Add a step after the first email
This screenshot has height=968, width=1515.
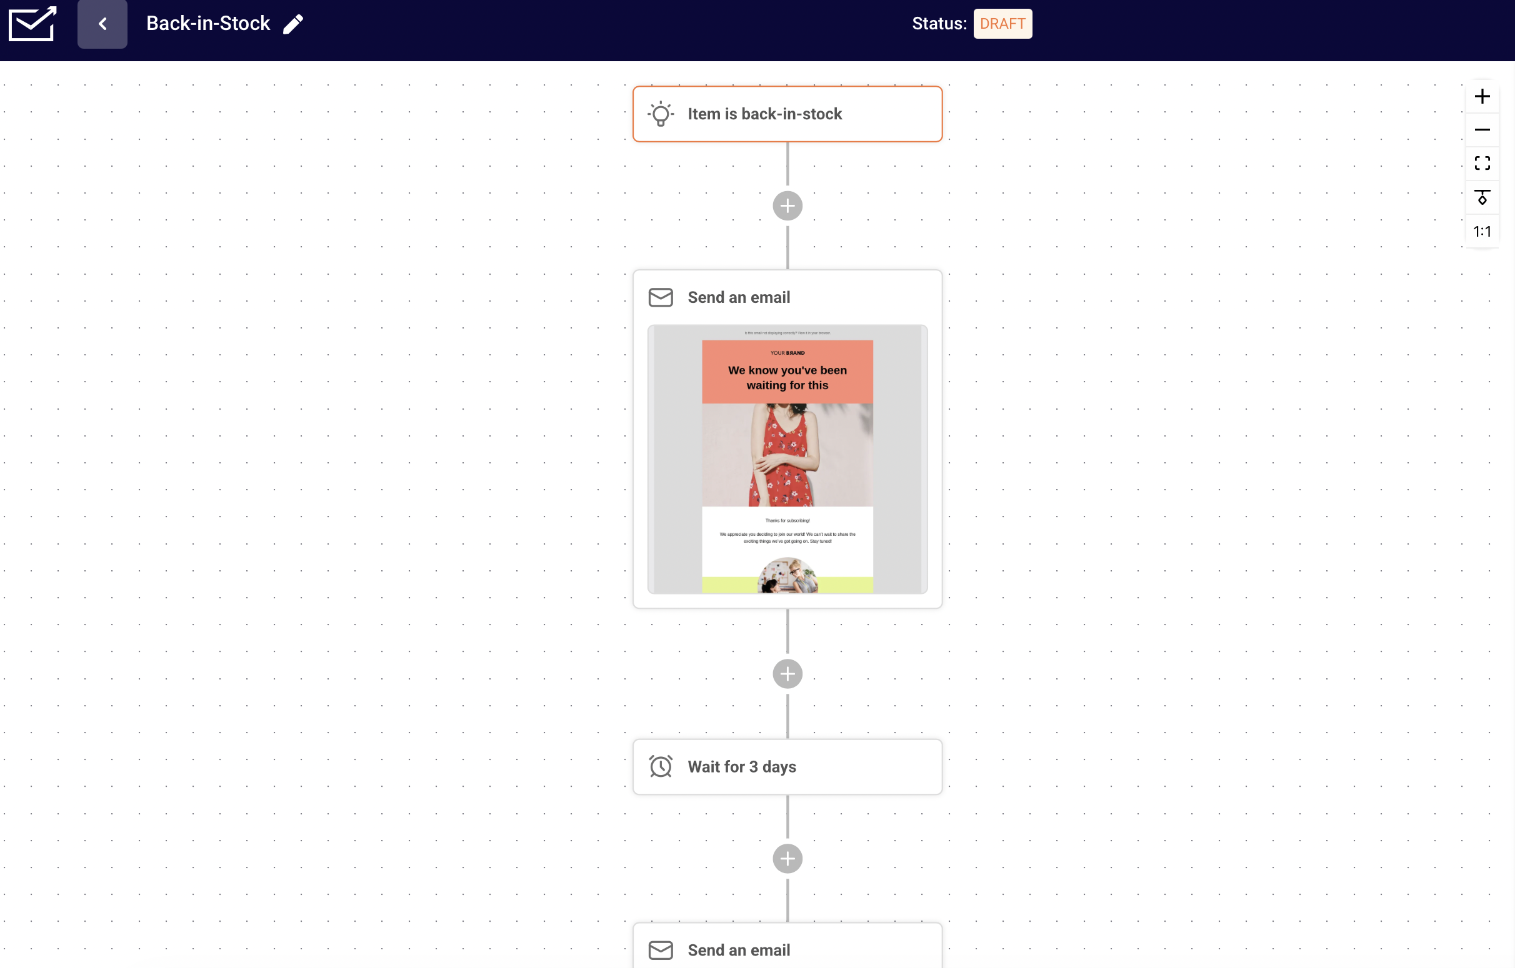click(x=787, y=673)
